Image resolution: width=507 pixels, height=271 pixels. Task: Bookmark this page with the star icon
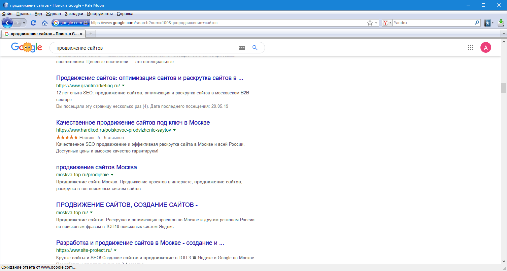[x=370, y=23]
